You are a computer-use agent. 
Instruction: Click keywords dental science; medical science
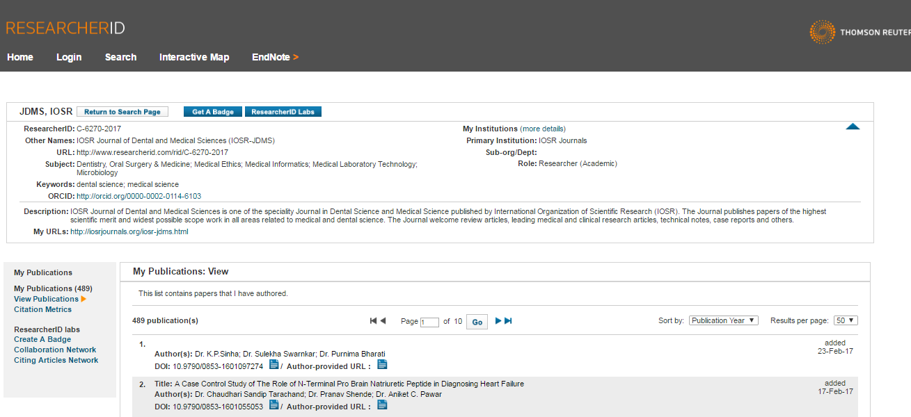point(127,184)
